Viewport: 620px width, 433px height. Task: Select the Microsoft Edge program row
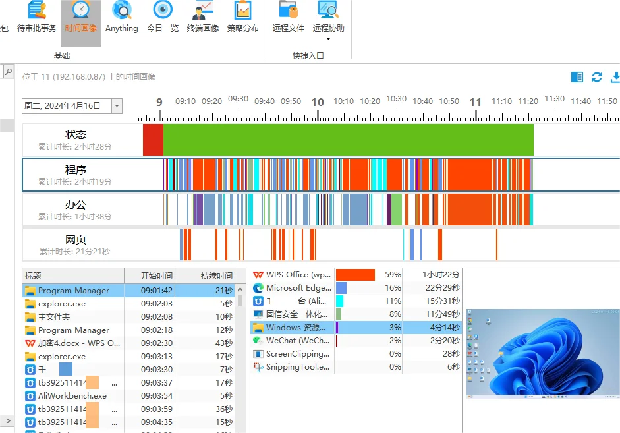(356, 288)
